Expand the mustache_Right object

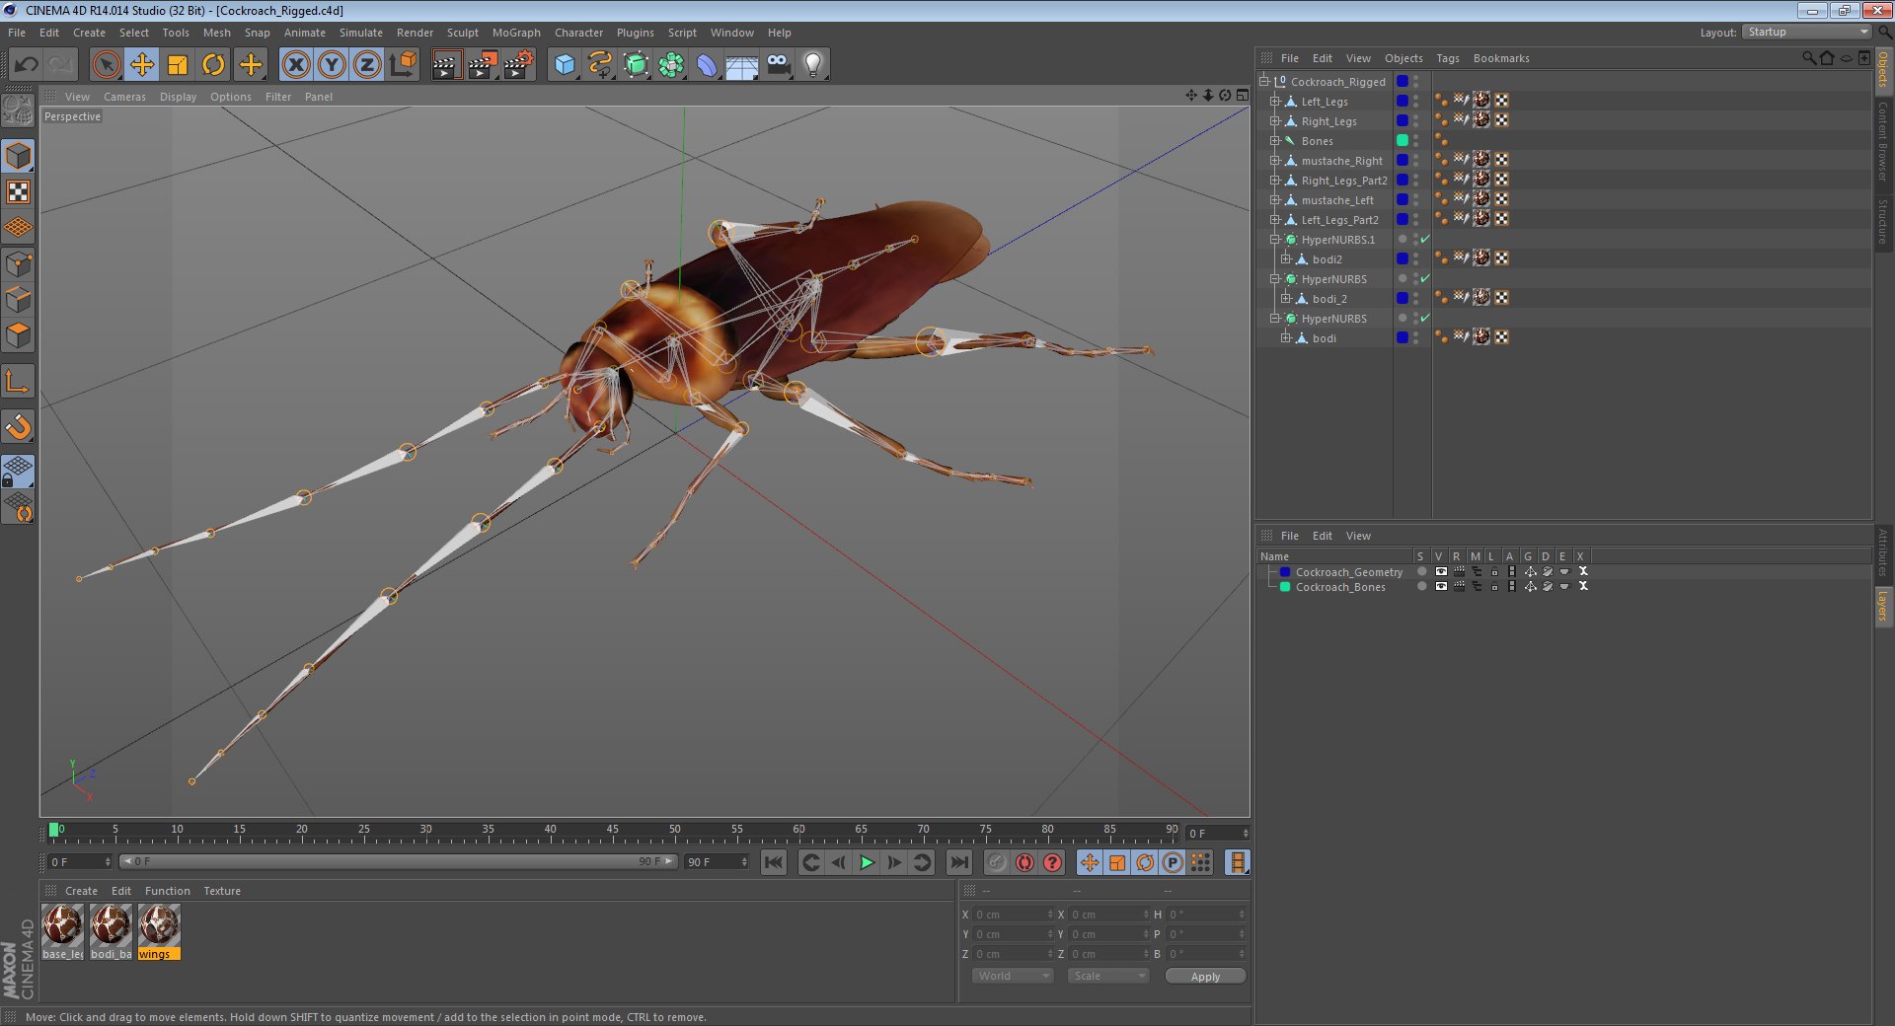[x=1275, y=160]
